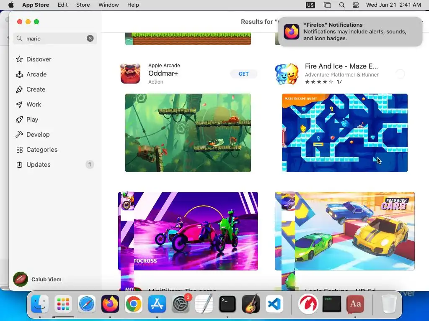This screenshot has width=429, height=321.
Task: Open the Firefox Notifications banner
Action: click(350, 32)
